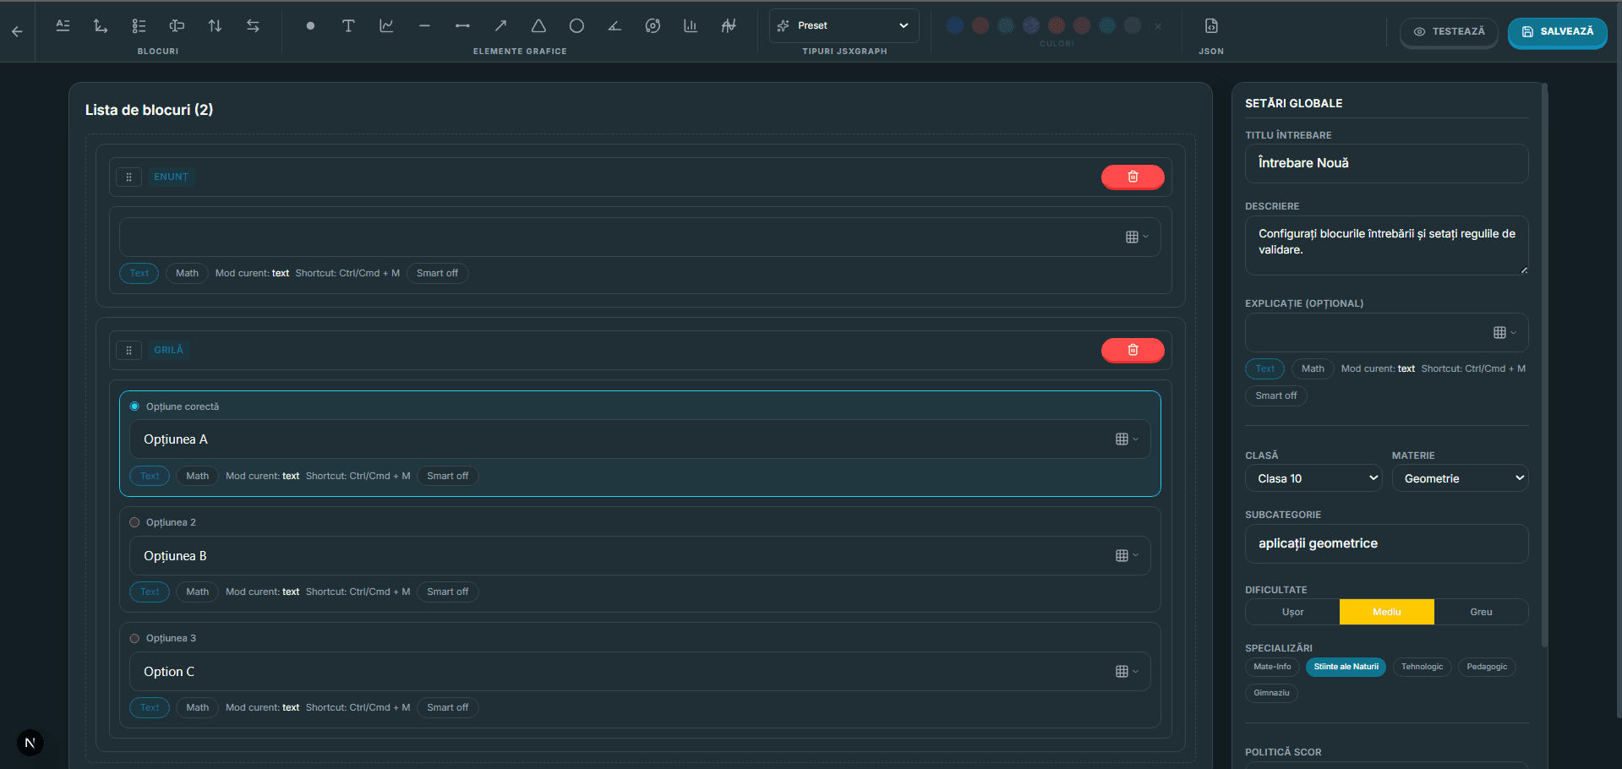1622x769 pixels.
Task: Set difficulty to Mediu
Action: (x=1386, y=612)
